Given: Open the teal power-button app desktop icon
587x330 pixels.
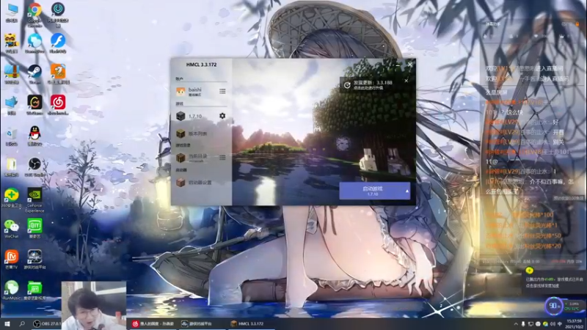Looking at the screenshot, I should coord(58,14).
